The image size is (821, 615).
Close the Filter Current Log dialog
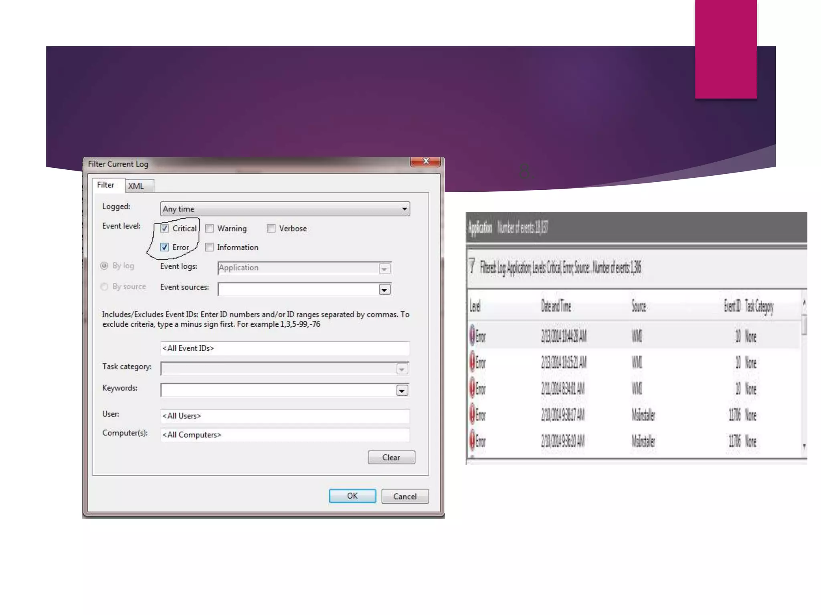[x=425, y=161]
